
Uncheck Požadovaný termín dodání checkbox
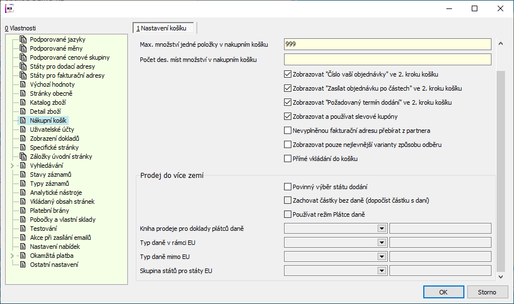287,102
